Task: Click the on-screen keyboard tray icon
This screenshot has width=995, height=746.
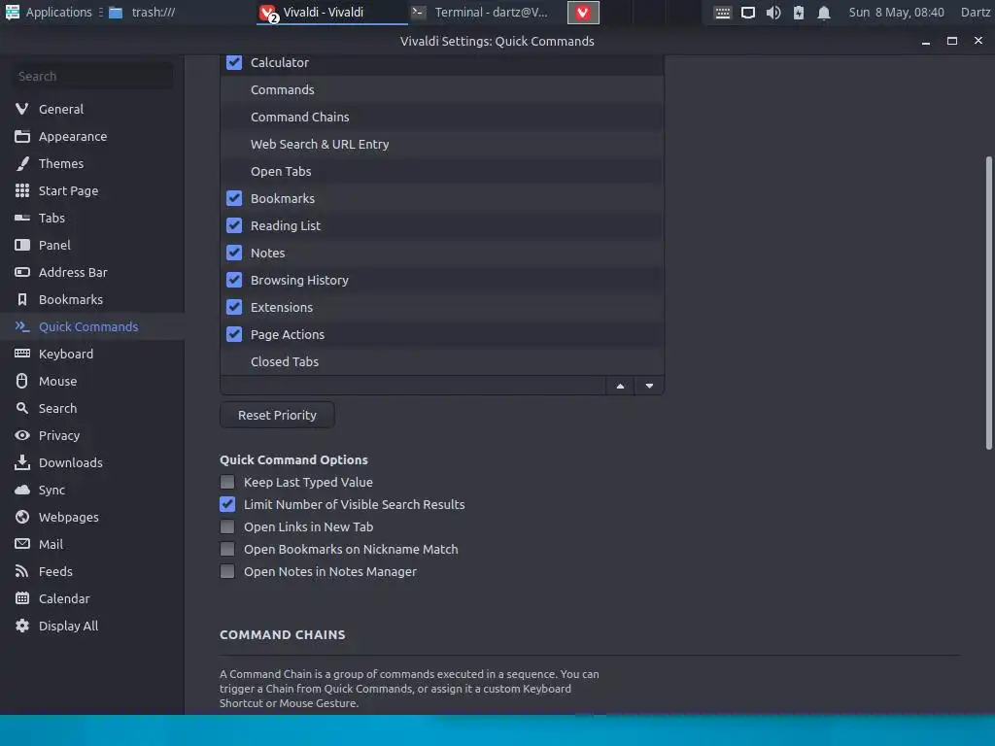Action: [x=722, y=13]
